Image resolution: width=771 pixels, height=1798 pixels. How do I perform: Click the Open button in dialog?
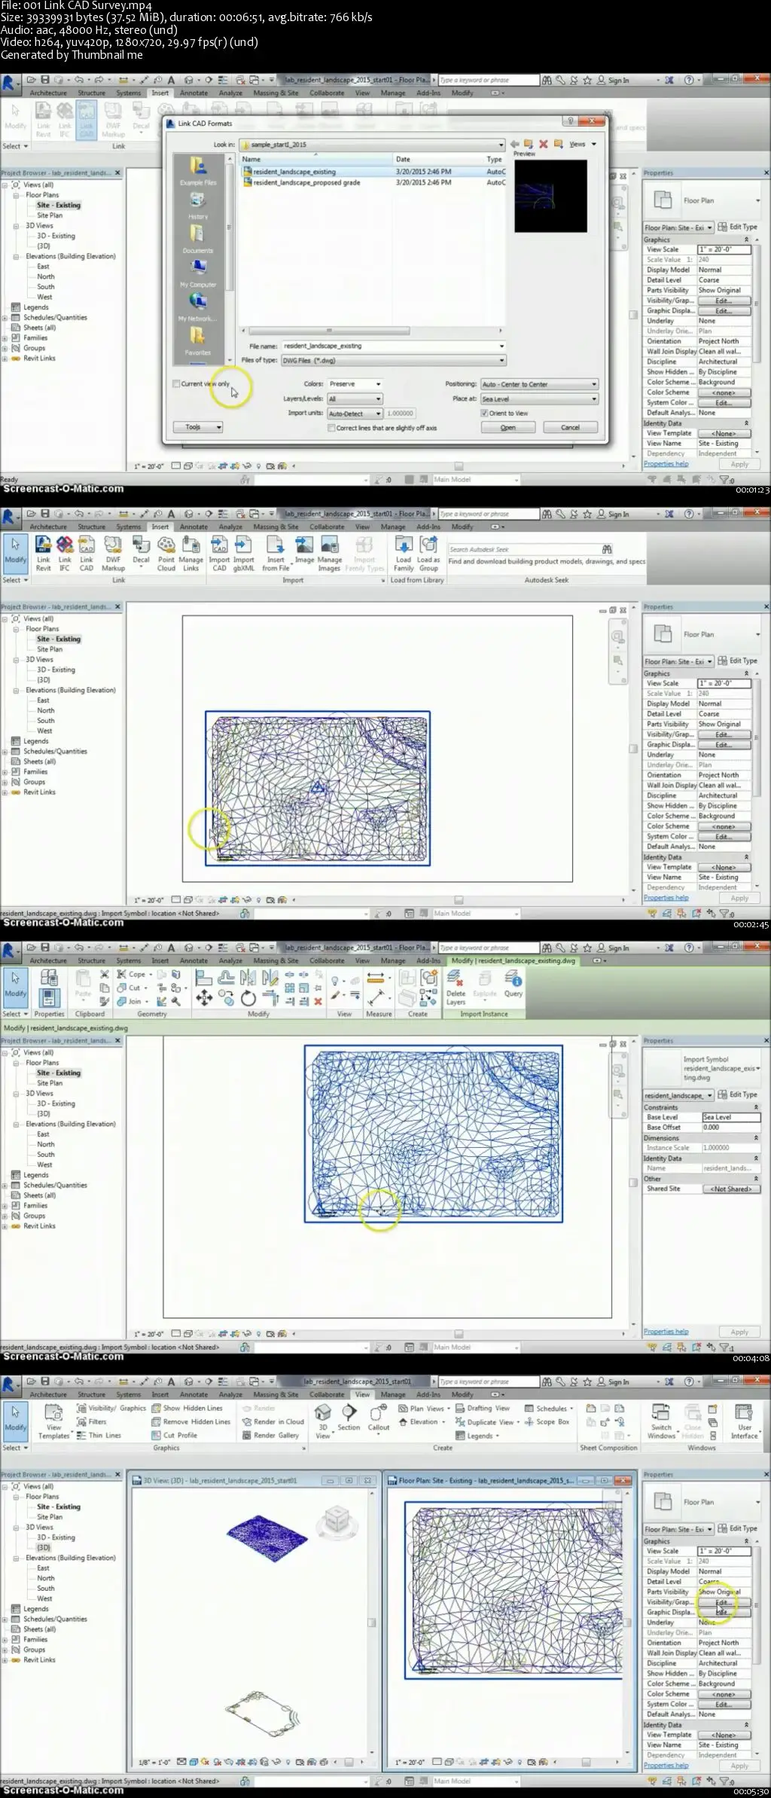(508, 427)
